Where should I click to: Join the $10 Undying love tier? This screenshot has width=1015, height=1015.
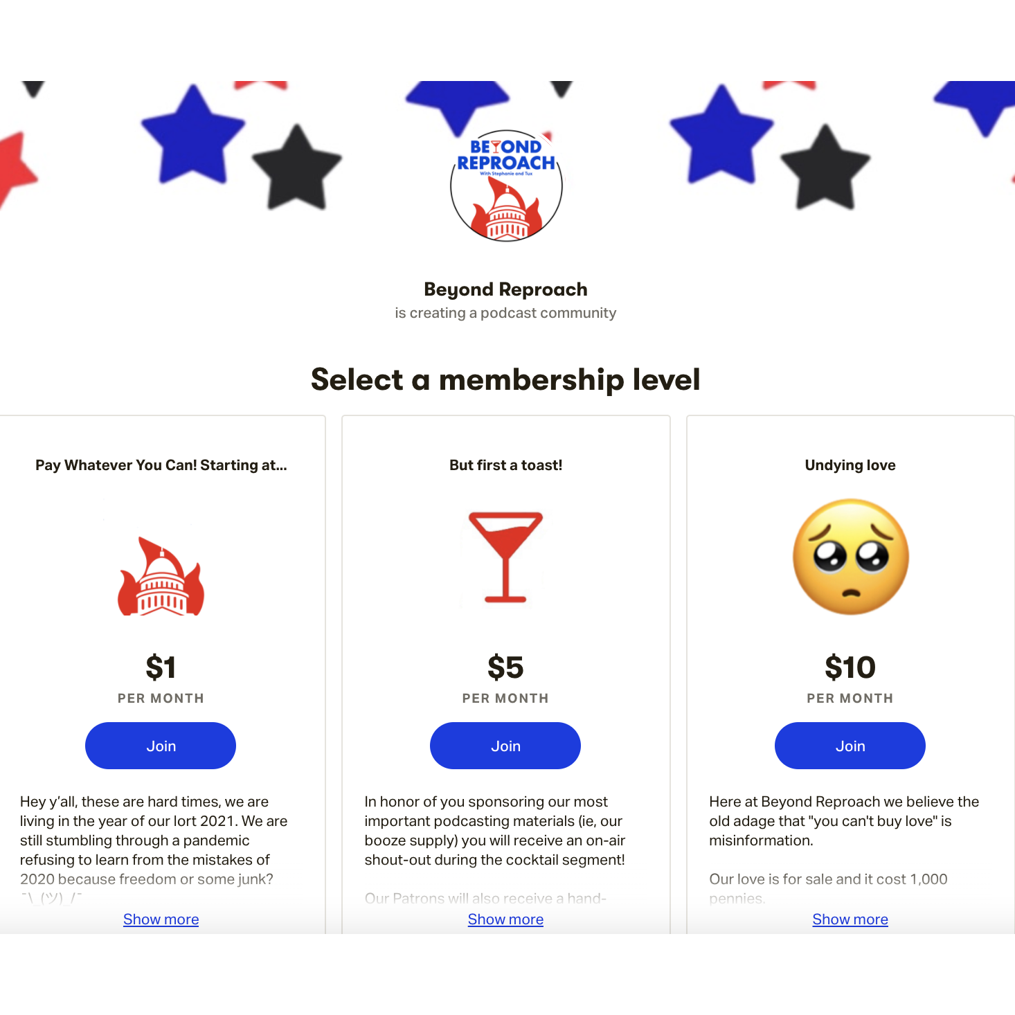click(x=850, y=746)
